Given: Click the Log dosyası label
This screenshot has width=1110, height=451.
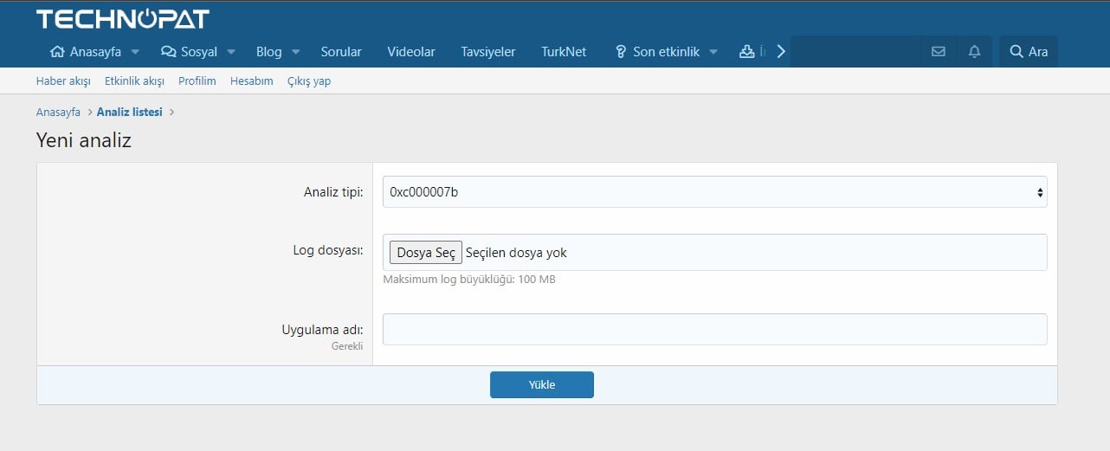Looking at the screenshot, I should pos(327,250).
